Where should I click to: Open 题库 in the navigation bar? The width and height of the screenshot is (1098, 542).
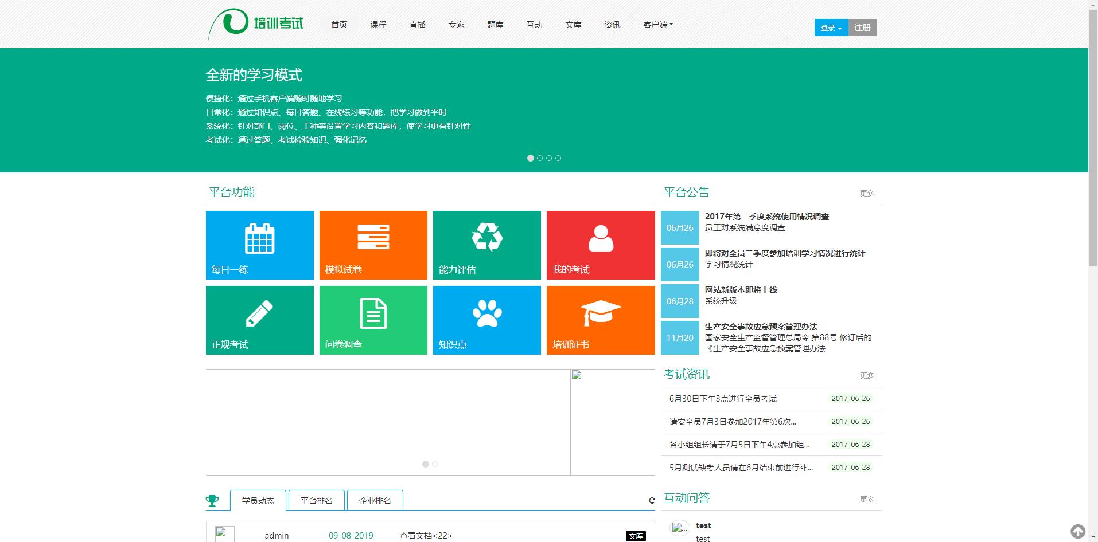(x=495, y=25)
